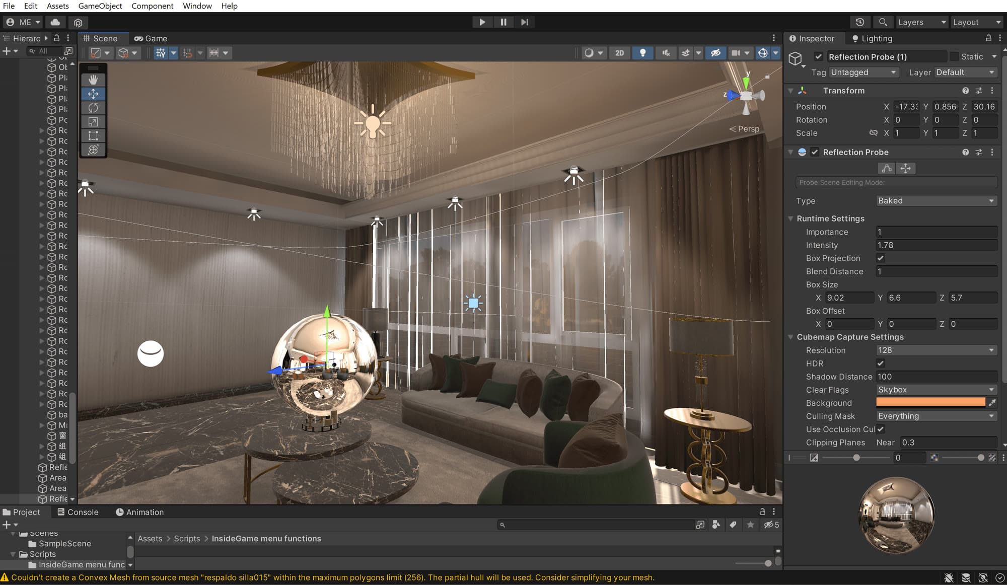Open the Tag dropdown showing Untagged

(864, 72)
